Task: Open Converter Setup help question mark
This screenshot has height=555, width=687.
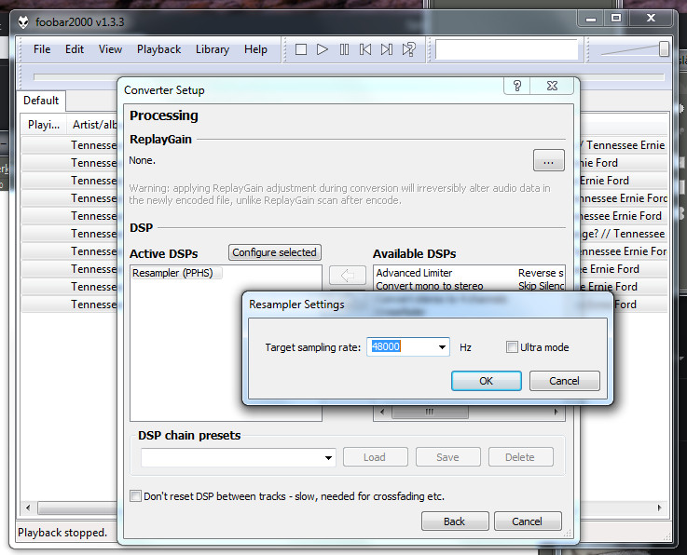Action: point(517,86)
